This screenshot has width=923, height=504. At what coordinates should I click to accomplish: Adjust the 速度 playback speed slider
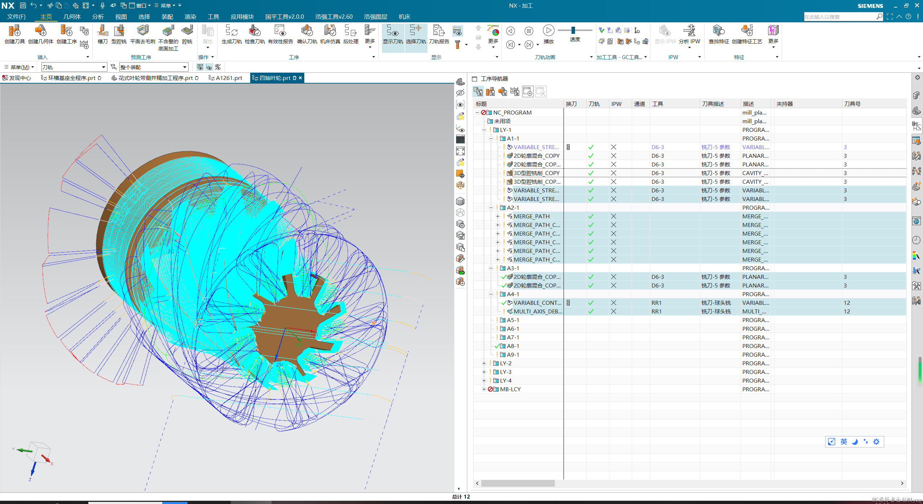coord(573,30)
